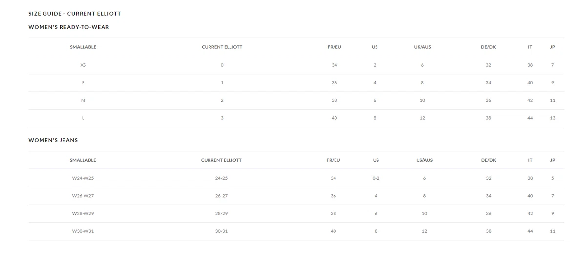Viewport: 586px width, 262px height.
Task: Select the 0-2 US jeans size cell
Action: (x=376, y=178)
